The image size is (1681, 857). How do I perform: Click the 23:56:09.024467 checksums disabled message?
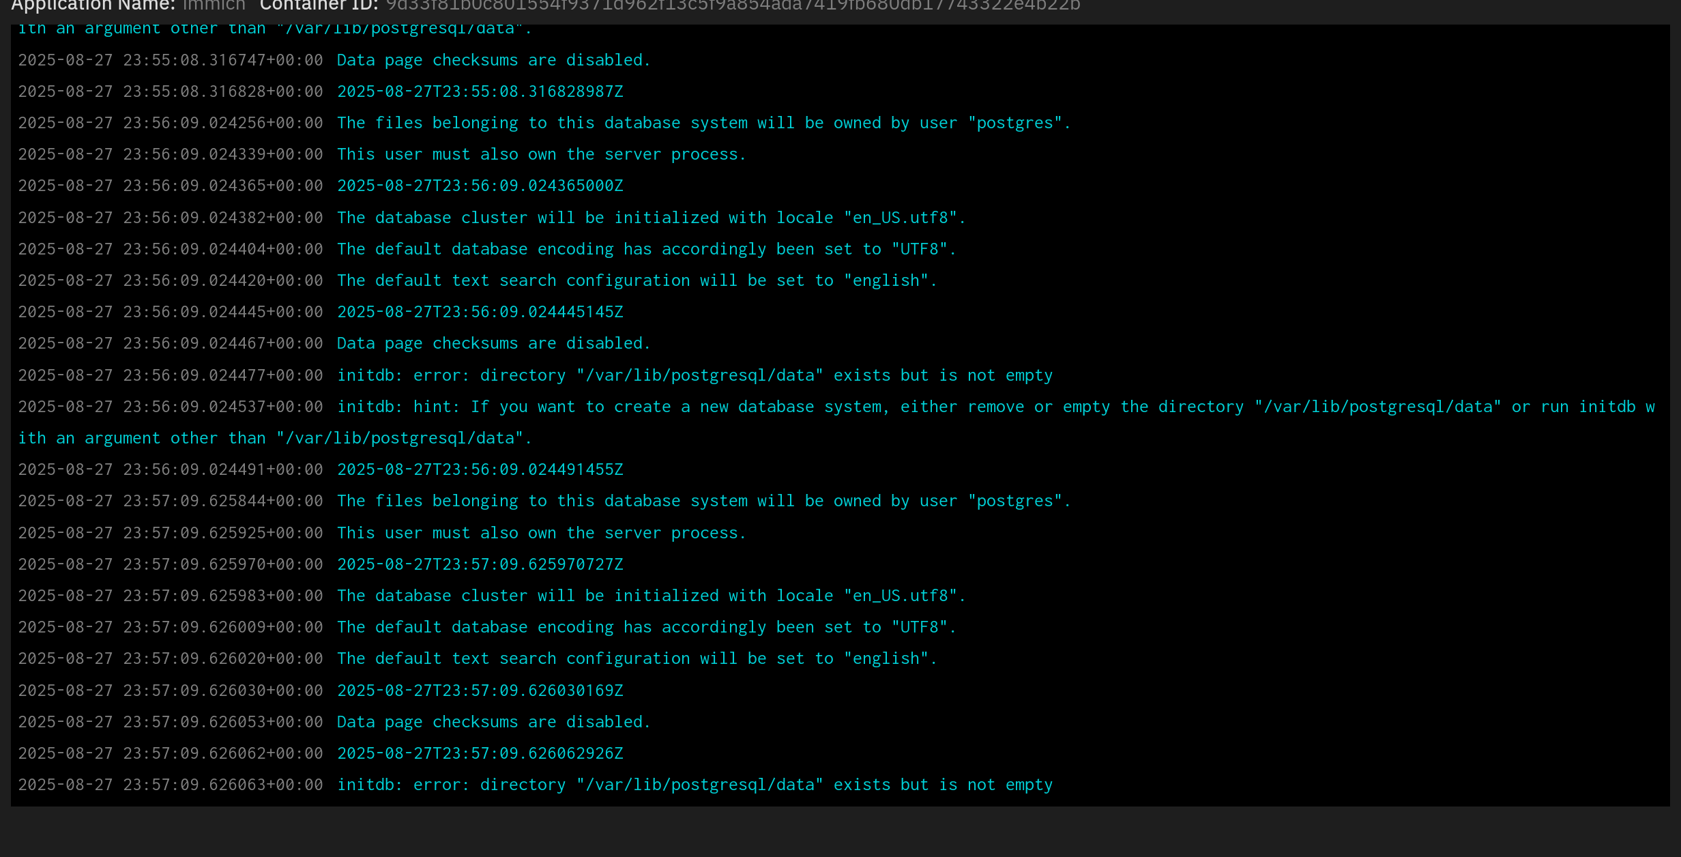(493, 343)
